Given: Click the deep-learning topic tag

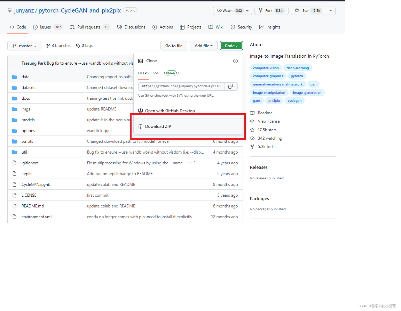Looking at the screenshot, I should point(298,68).
